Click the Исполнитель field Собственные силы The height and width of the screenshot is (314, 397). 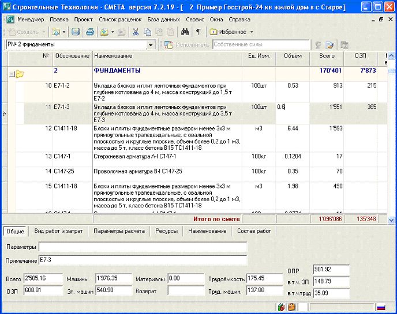[x=261, y=45]
